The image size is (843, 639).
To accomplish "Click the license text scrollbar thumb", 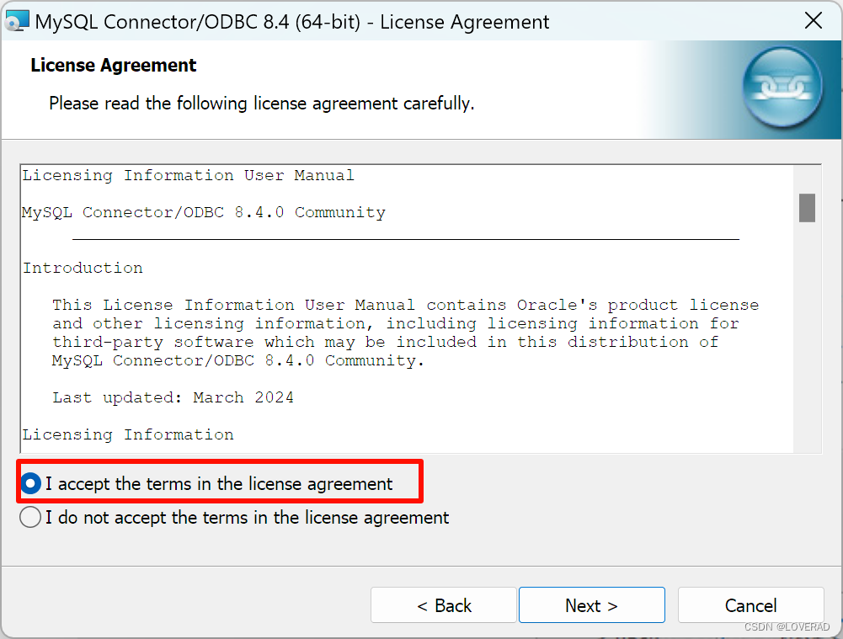I will pyautogui.click(x=806, y=207).
